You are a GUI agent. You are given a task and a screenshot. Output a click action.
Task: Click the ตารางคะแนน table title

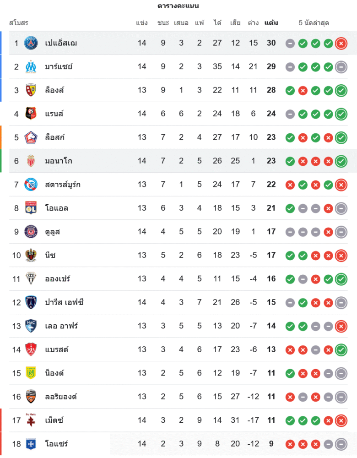coord(178,6)
